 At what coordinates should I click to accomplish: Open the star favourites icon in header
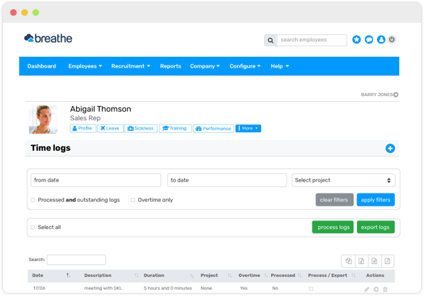tap(356, 40)
